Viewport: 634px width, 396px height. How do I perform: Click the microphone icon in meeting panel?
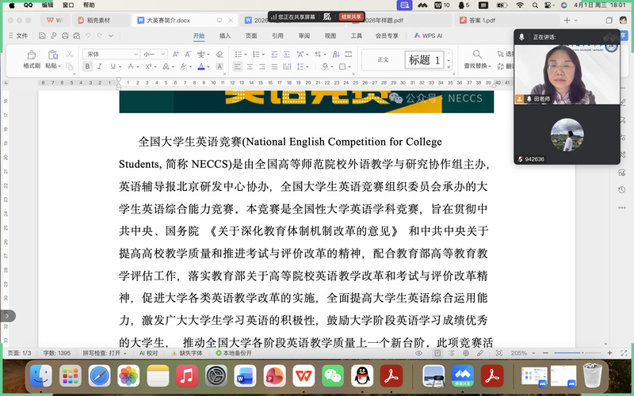tap(521, 36)
